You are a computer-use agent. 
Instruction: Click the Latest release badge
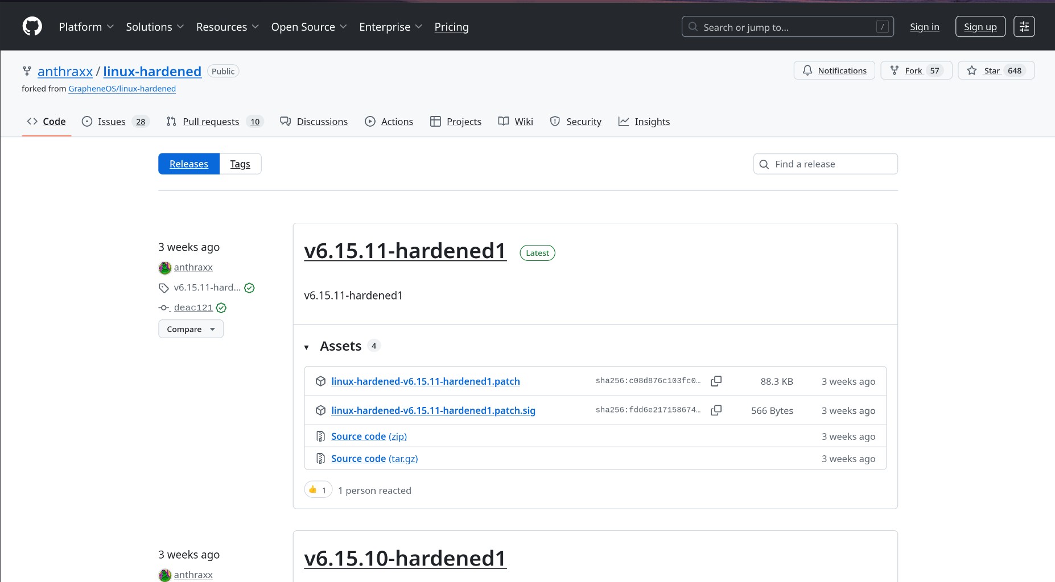pos(537,253)
